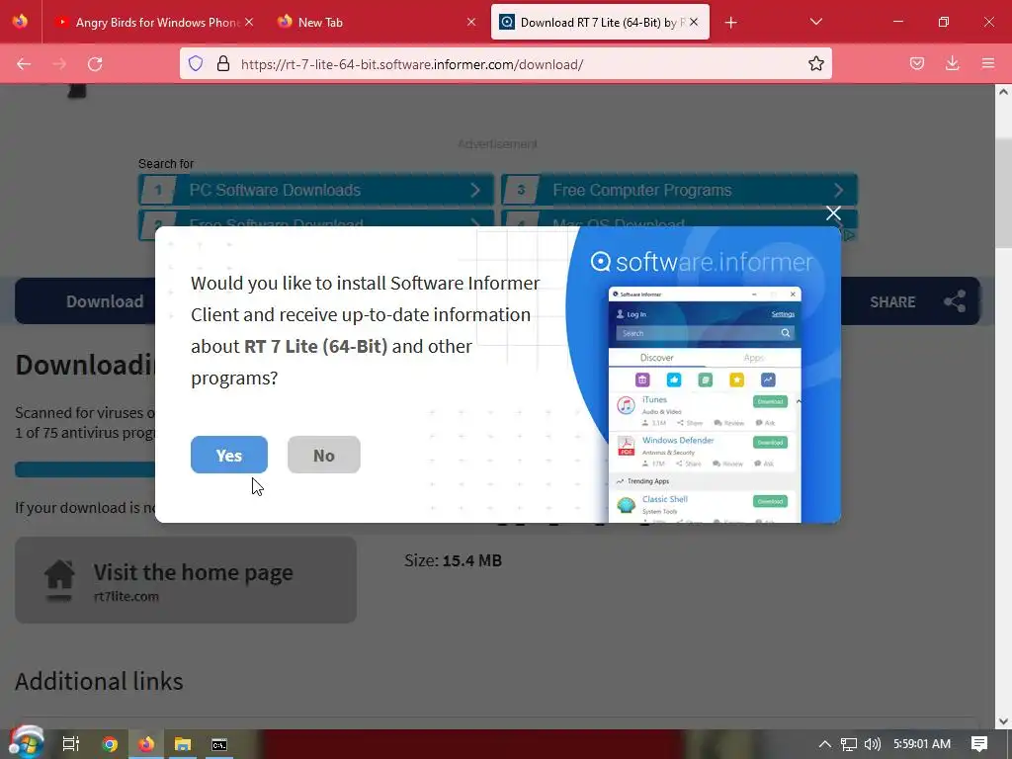Close the New Tab tab

point(471,22)
